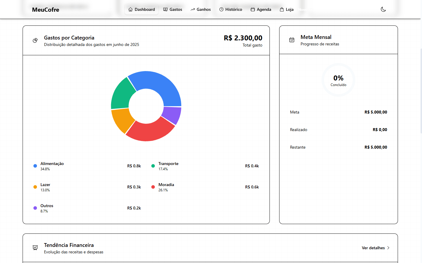Image resolution: width=422 pixels, height=263 pixels.
Task: Click the orange Lazer legend dot
Action: click(35, 187)
